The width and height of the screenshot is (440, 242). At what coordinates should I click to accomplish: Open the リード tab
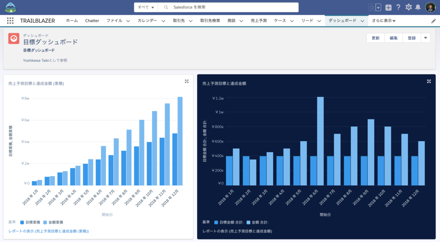(x=307, y=21)
